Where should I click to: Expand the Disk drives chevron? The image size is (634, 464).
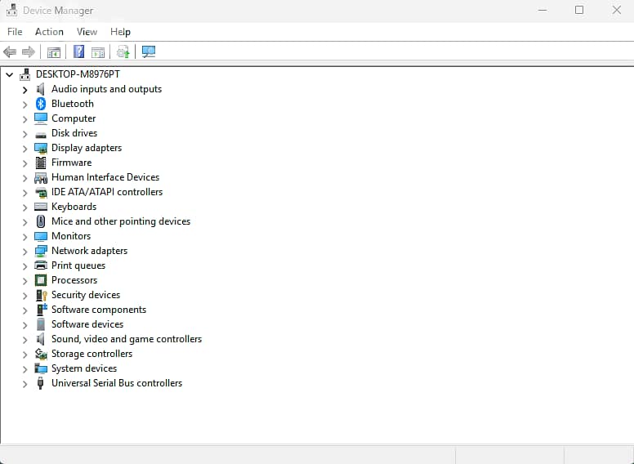click(25, 134)
